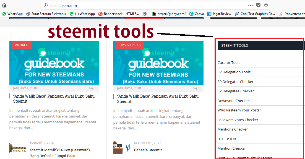Click the TIPS & TRICKS category tag
This screenshot has width=305, height=159.
click(x=129, y=45)
